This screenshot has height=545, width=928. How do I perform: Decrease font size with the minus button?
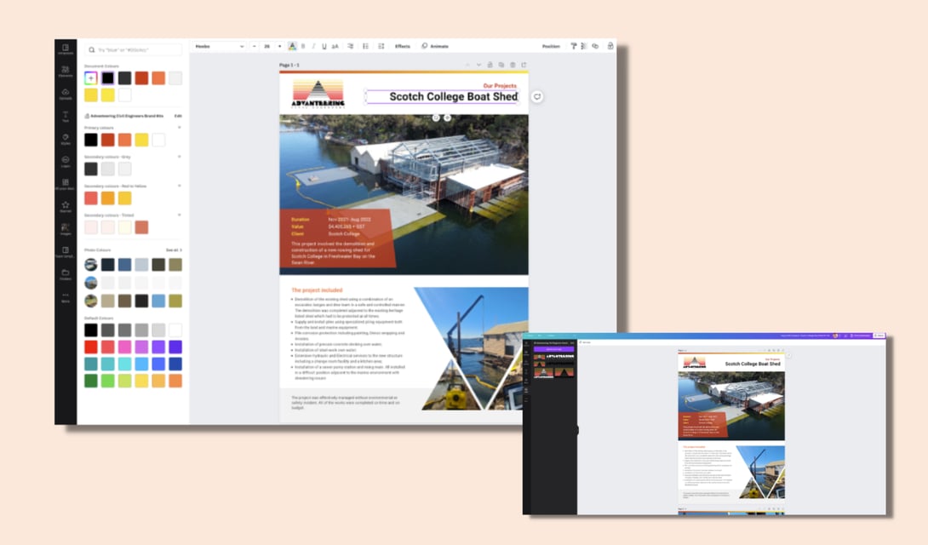click(255, 46)
